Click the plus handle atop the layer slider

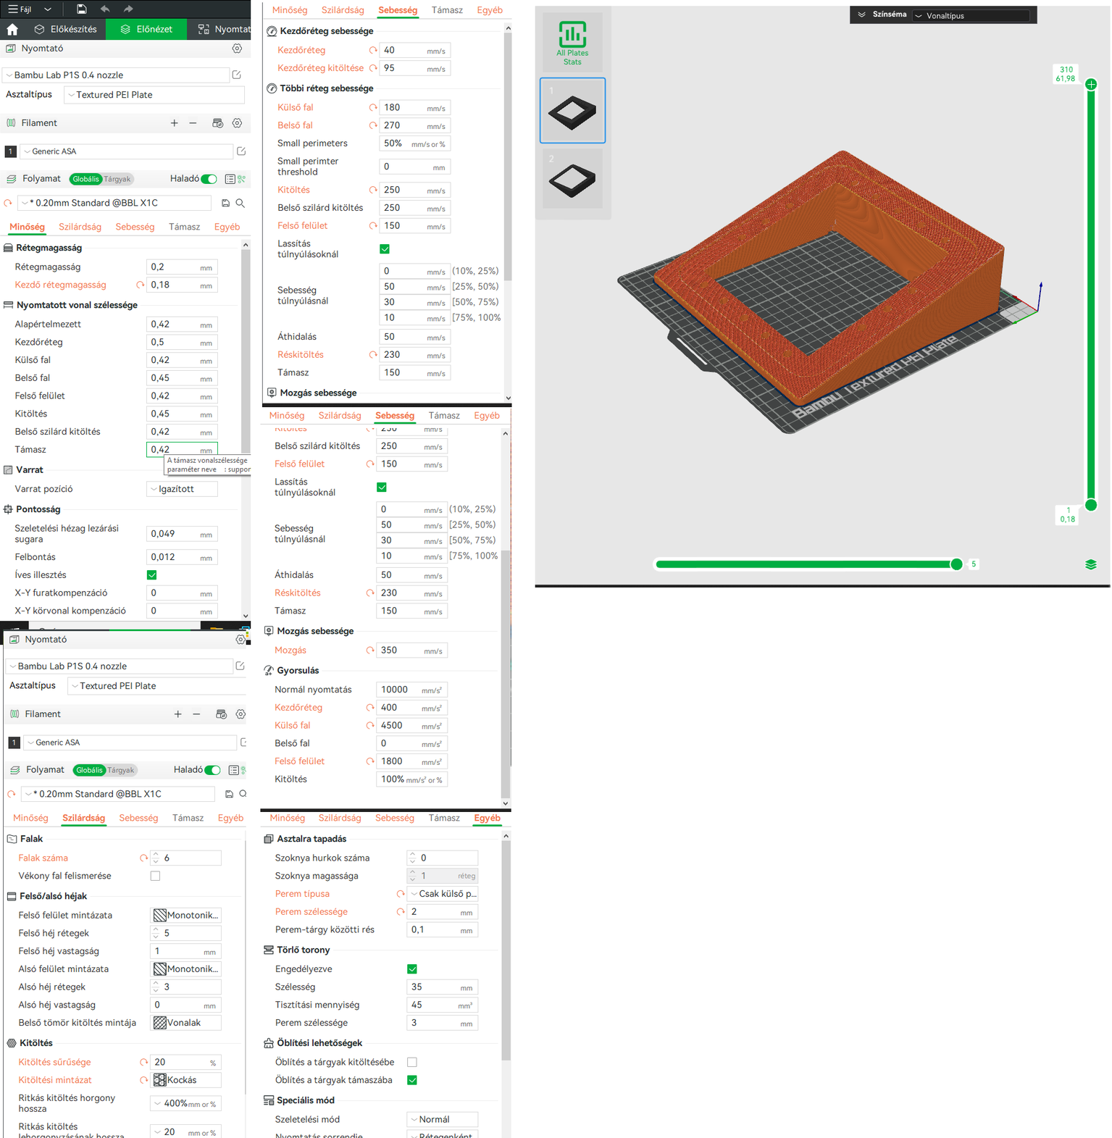click(x=1091, y=84)
